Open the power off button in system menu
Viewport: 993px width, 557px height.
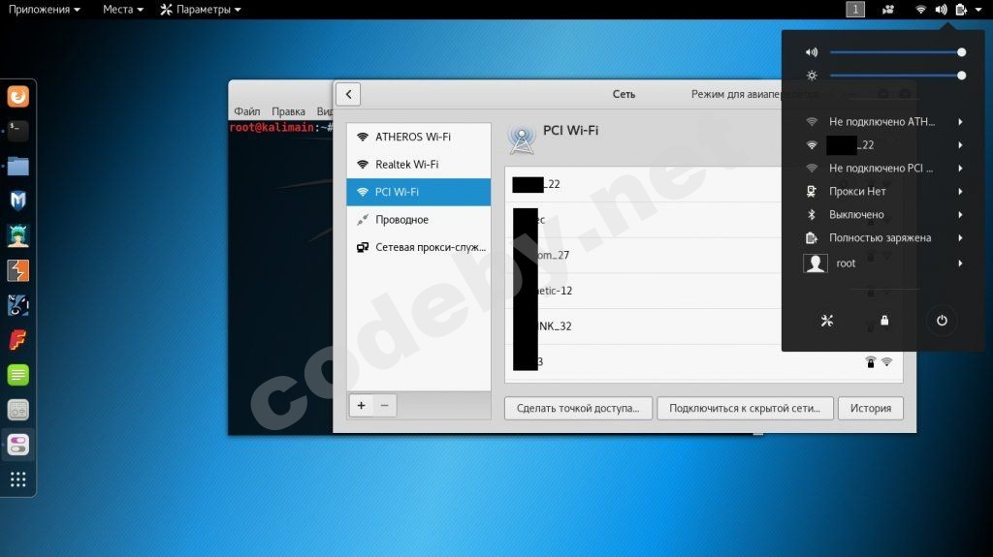pyautogui.click(x=942, y=321)
